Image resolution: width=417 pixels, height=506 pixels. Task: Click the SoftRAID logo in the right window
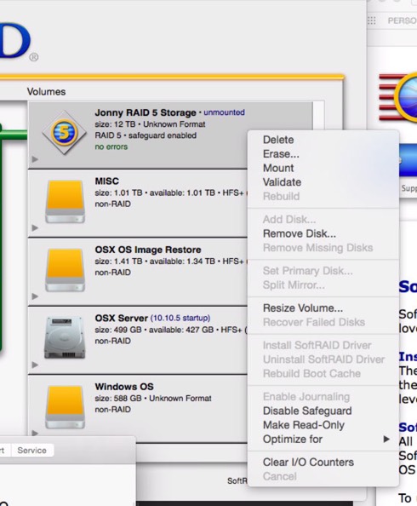coord(398,97)
